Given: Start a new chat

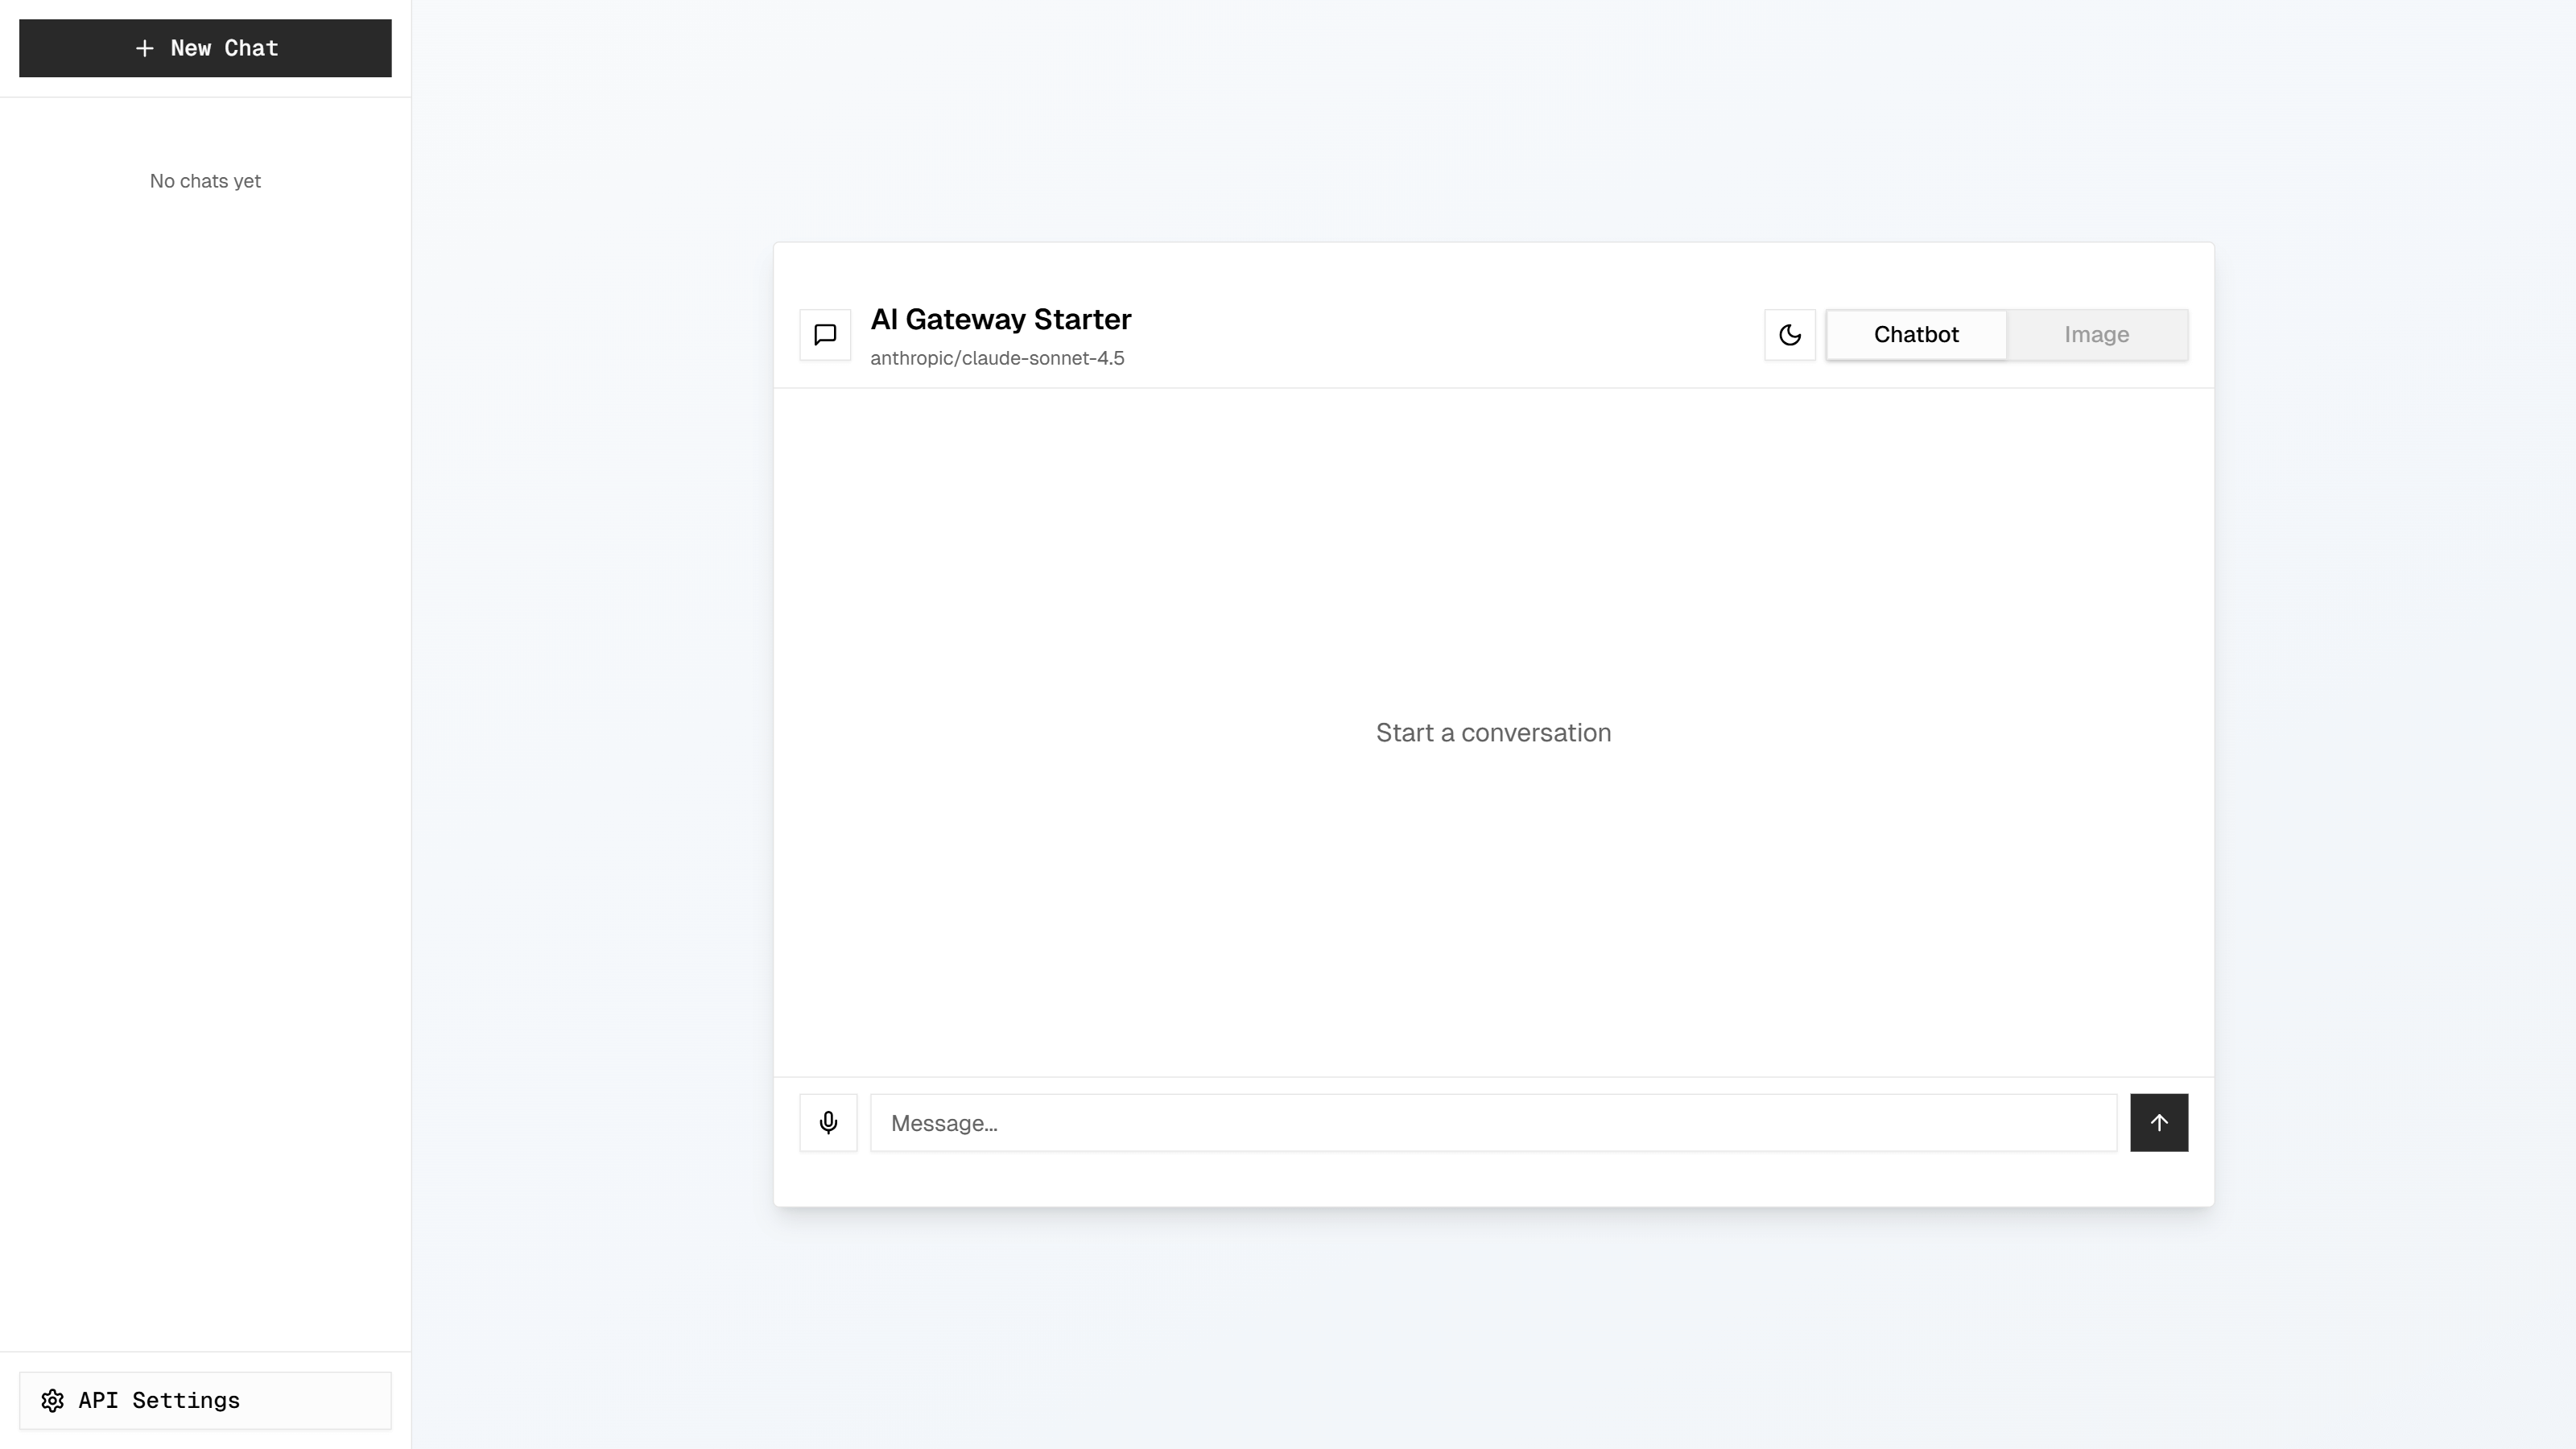Looking at the screenshot, I should [x=204, y=47].
